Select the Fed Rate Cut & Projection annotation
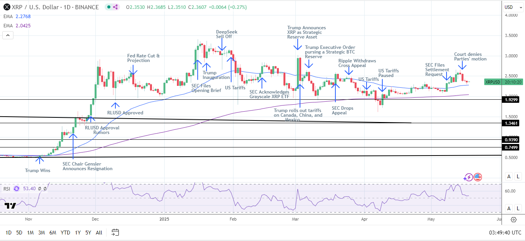 click(143, 58)
